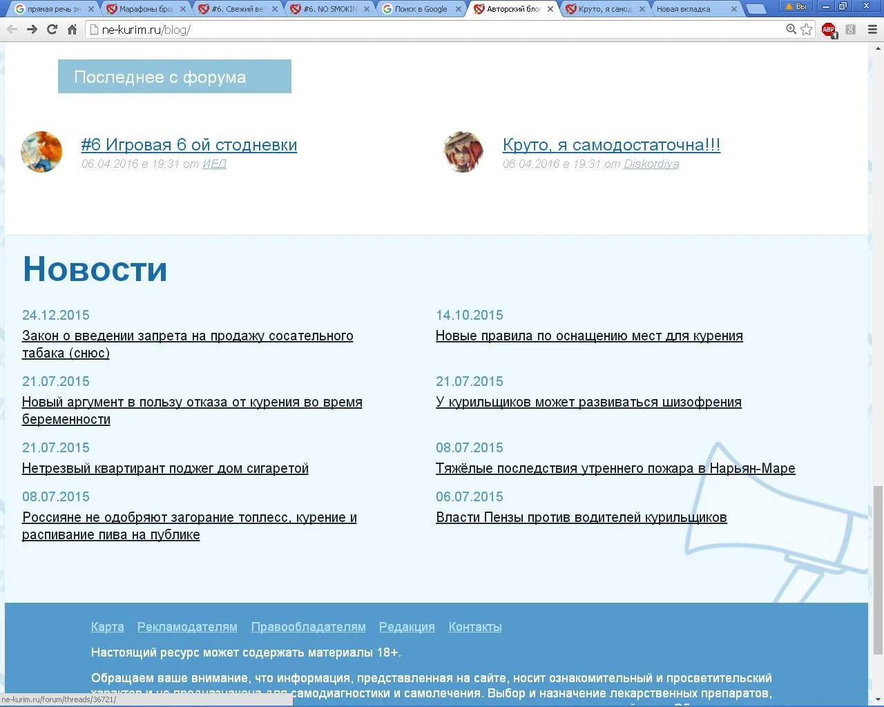Image resolution: width=884 pixels, height=707 pixels.
Task: Click the scrollbar up arrow
Action: click(878, 48)
